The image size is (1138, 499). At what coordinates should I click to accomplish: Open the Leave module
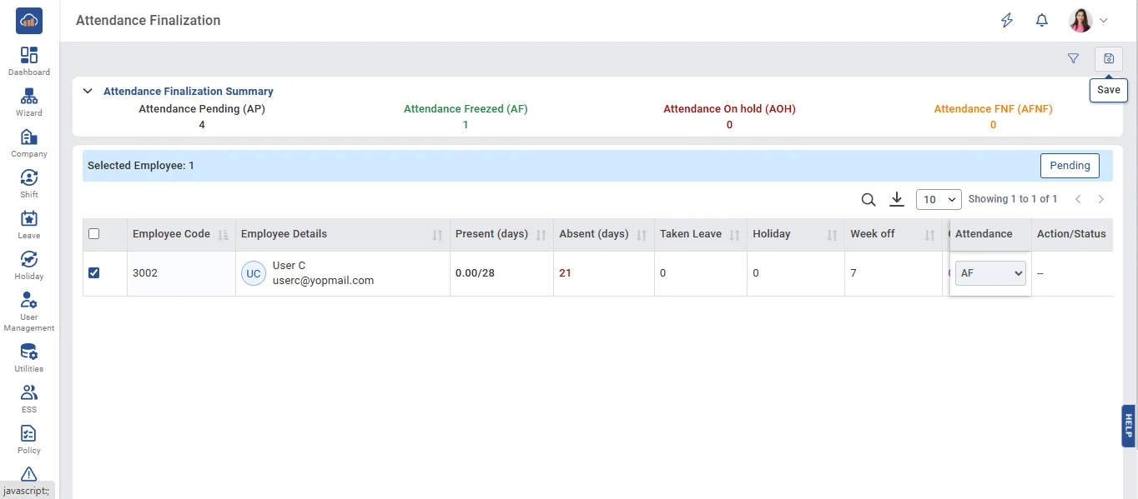pyautogui.click(x=29, y=224)
